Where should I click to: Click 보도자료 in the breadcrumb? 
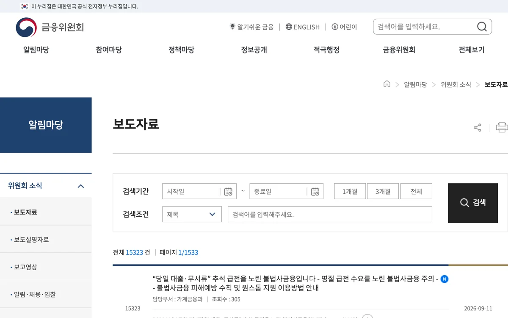click(x=496, y=84)
